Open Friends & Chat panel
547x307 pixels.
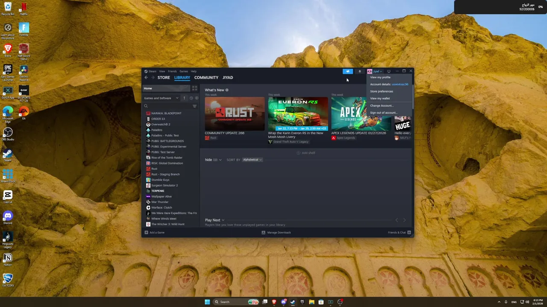pyautogui.click(x=399, y=232)
